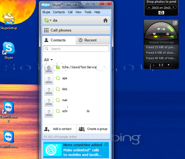This screenshot has height=159, width=185.
Task: Click status icon beside schi
Action: [58, 111]
